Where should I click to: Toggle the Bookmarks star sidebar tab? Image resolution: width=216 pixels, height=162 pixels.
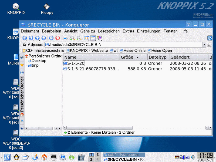click(22, 65)
